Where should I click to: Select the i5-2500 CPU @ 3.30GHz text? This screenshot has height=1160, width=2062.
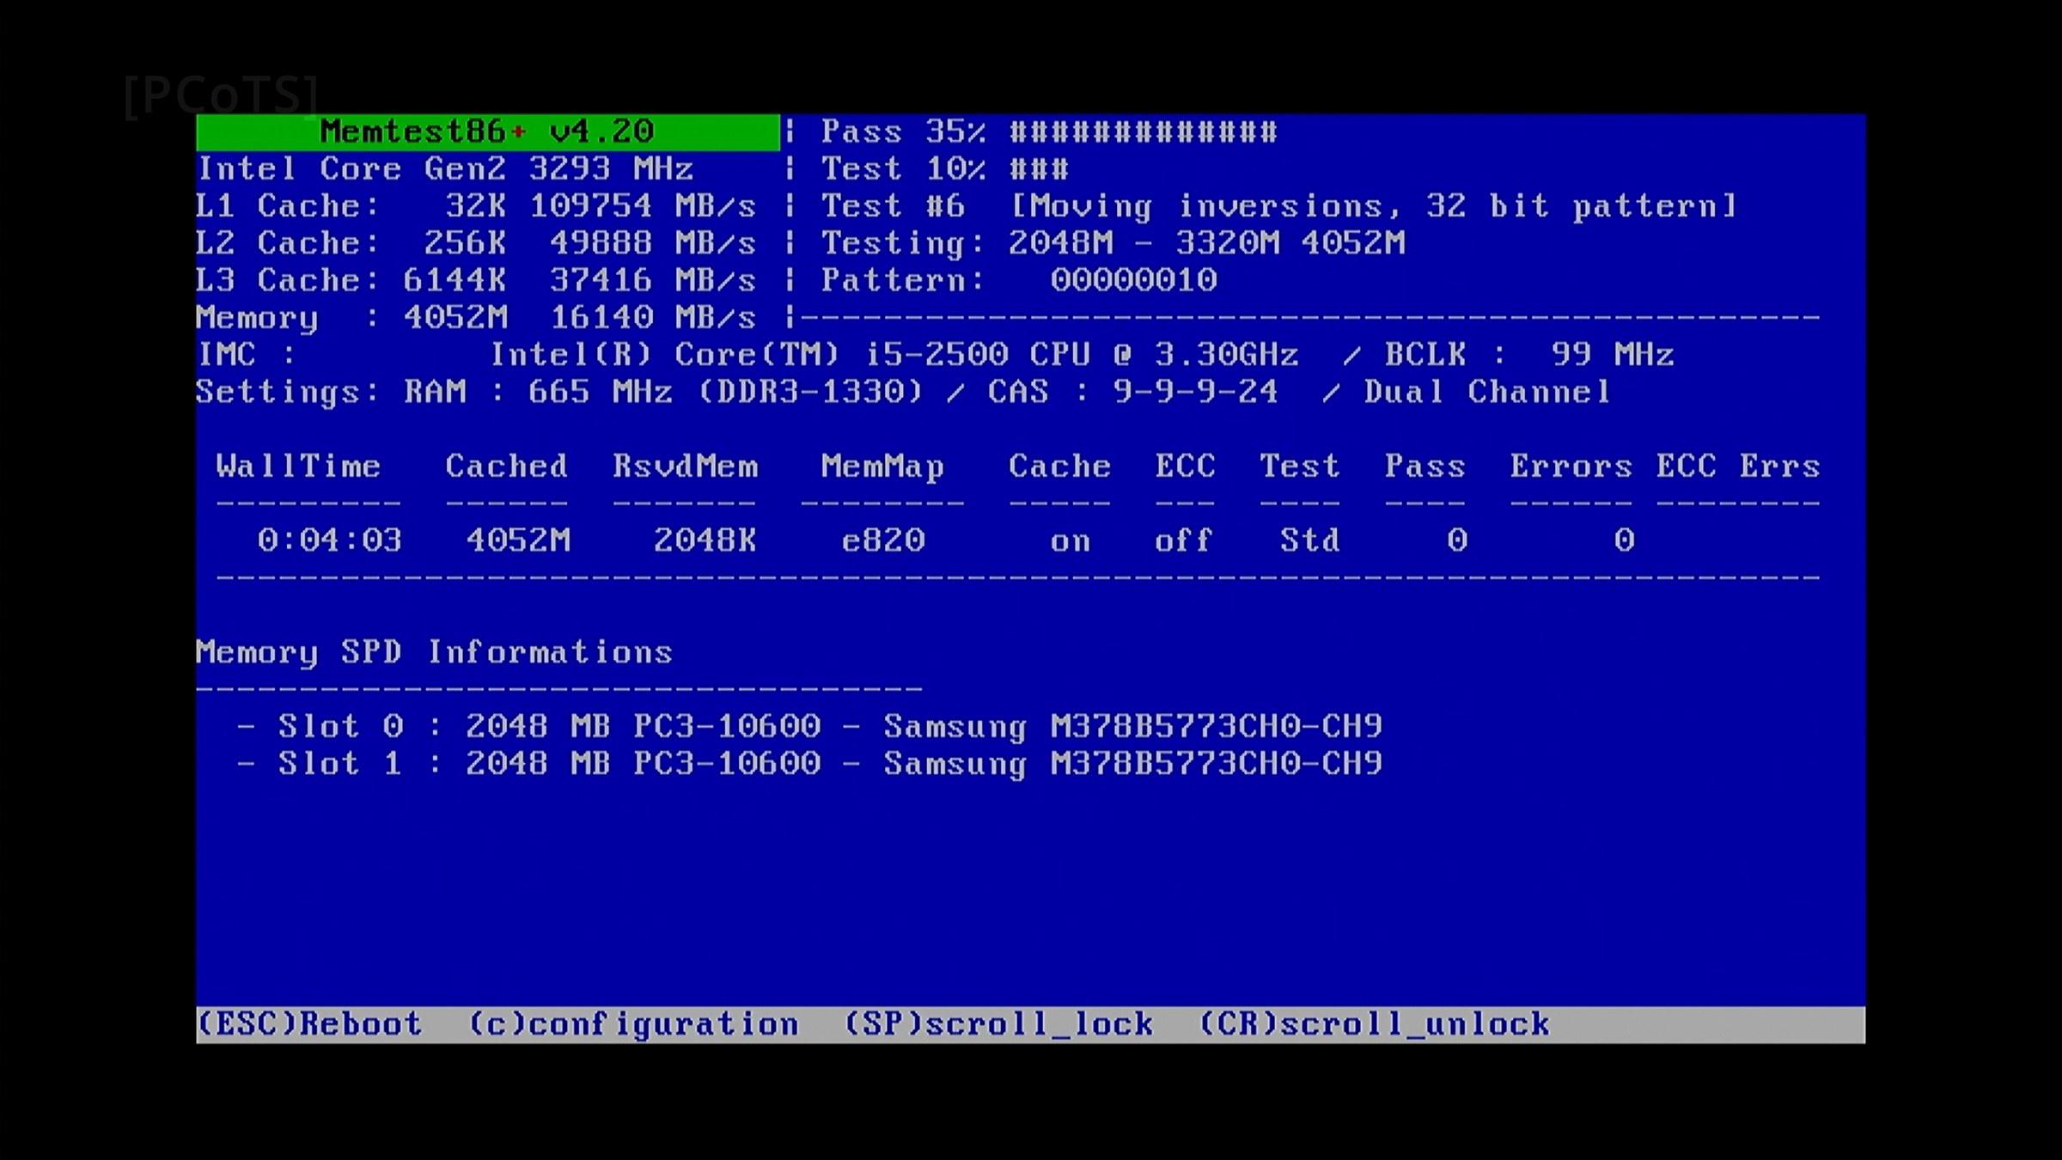[x=1083, y=355]
